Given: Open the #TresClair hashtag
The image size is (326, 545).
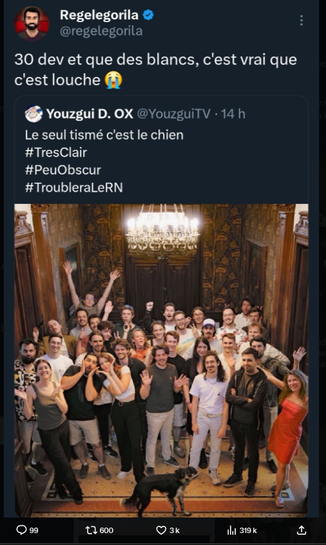Looking at the screenshot, I should pyautogui.click(x=56, y=152).
